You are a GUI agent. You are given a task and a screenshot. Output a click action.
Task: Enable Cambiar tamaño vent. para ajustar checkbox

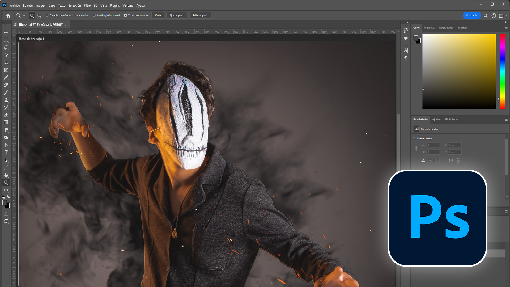coord(47,15)
